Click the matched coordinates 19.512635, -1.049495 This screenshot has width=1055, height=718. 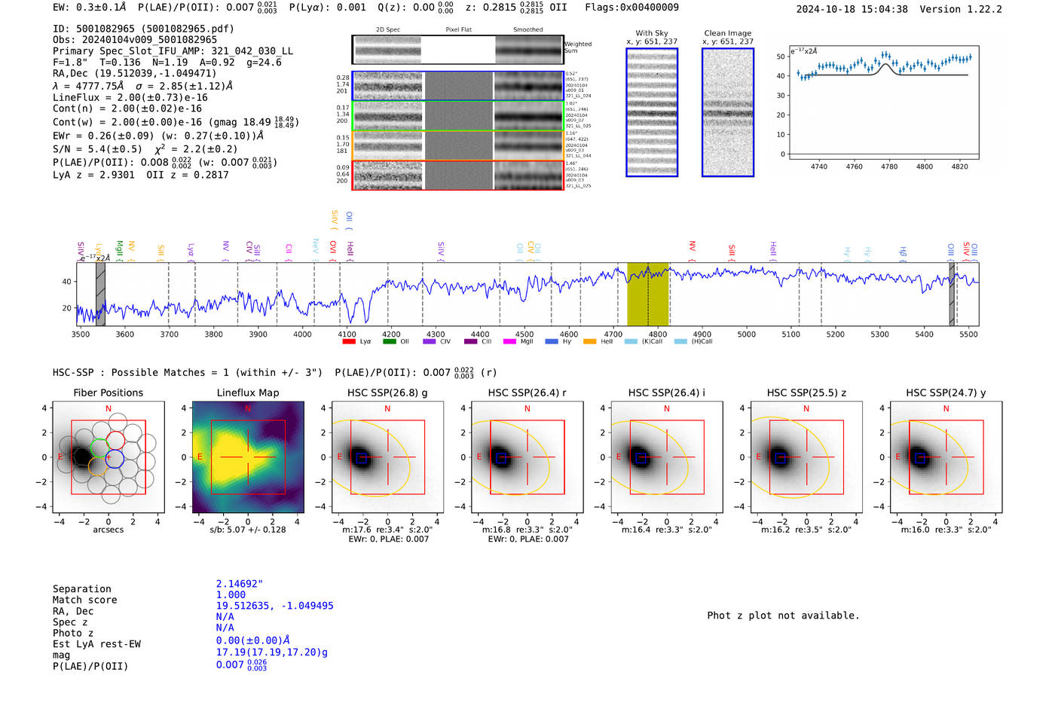[275, 606]
